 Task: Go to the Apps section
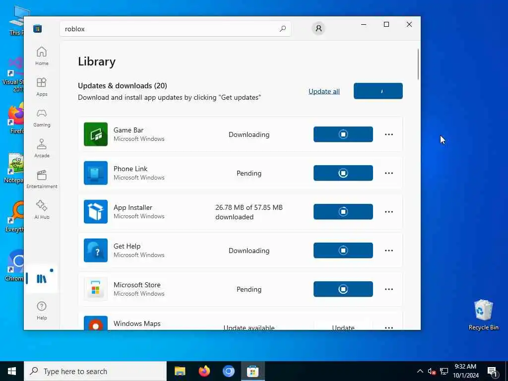[42, 87]
